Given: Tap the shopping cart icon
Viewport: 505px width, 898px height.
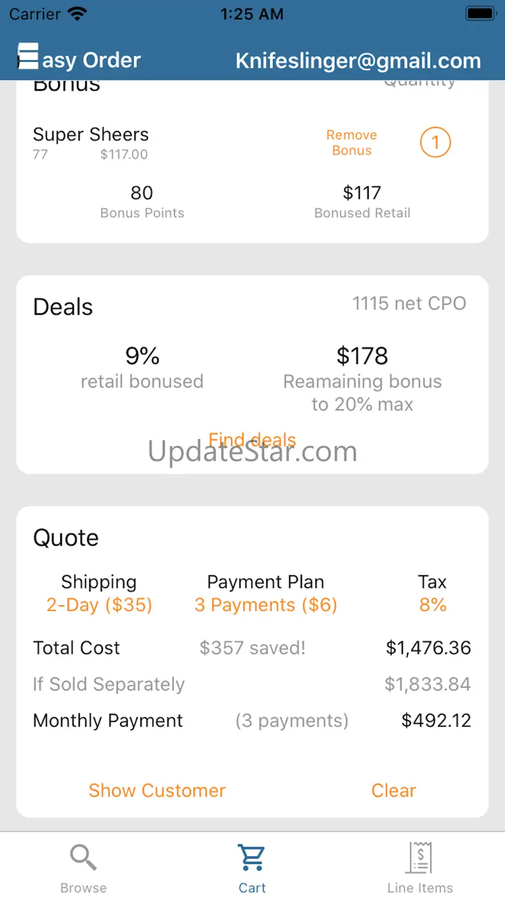Looking at the screenshot, I should point(252,858).
